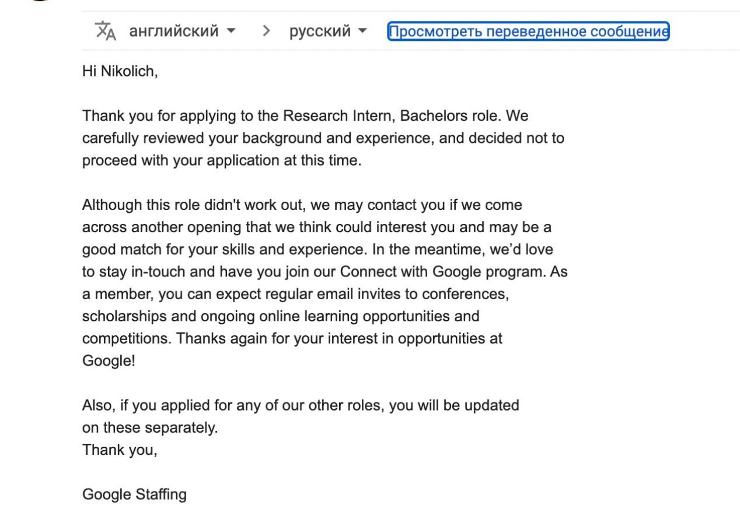Click the small arrow next to английский
This screenshot has width=740, height=526.
tap(231, 30)
